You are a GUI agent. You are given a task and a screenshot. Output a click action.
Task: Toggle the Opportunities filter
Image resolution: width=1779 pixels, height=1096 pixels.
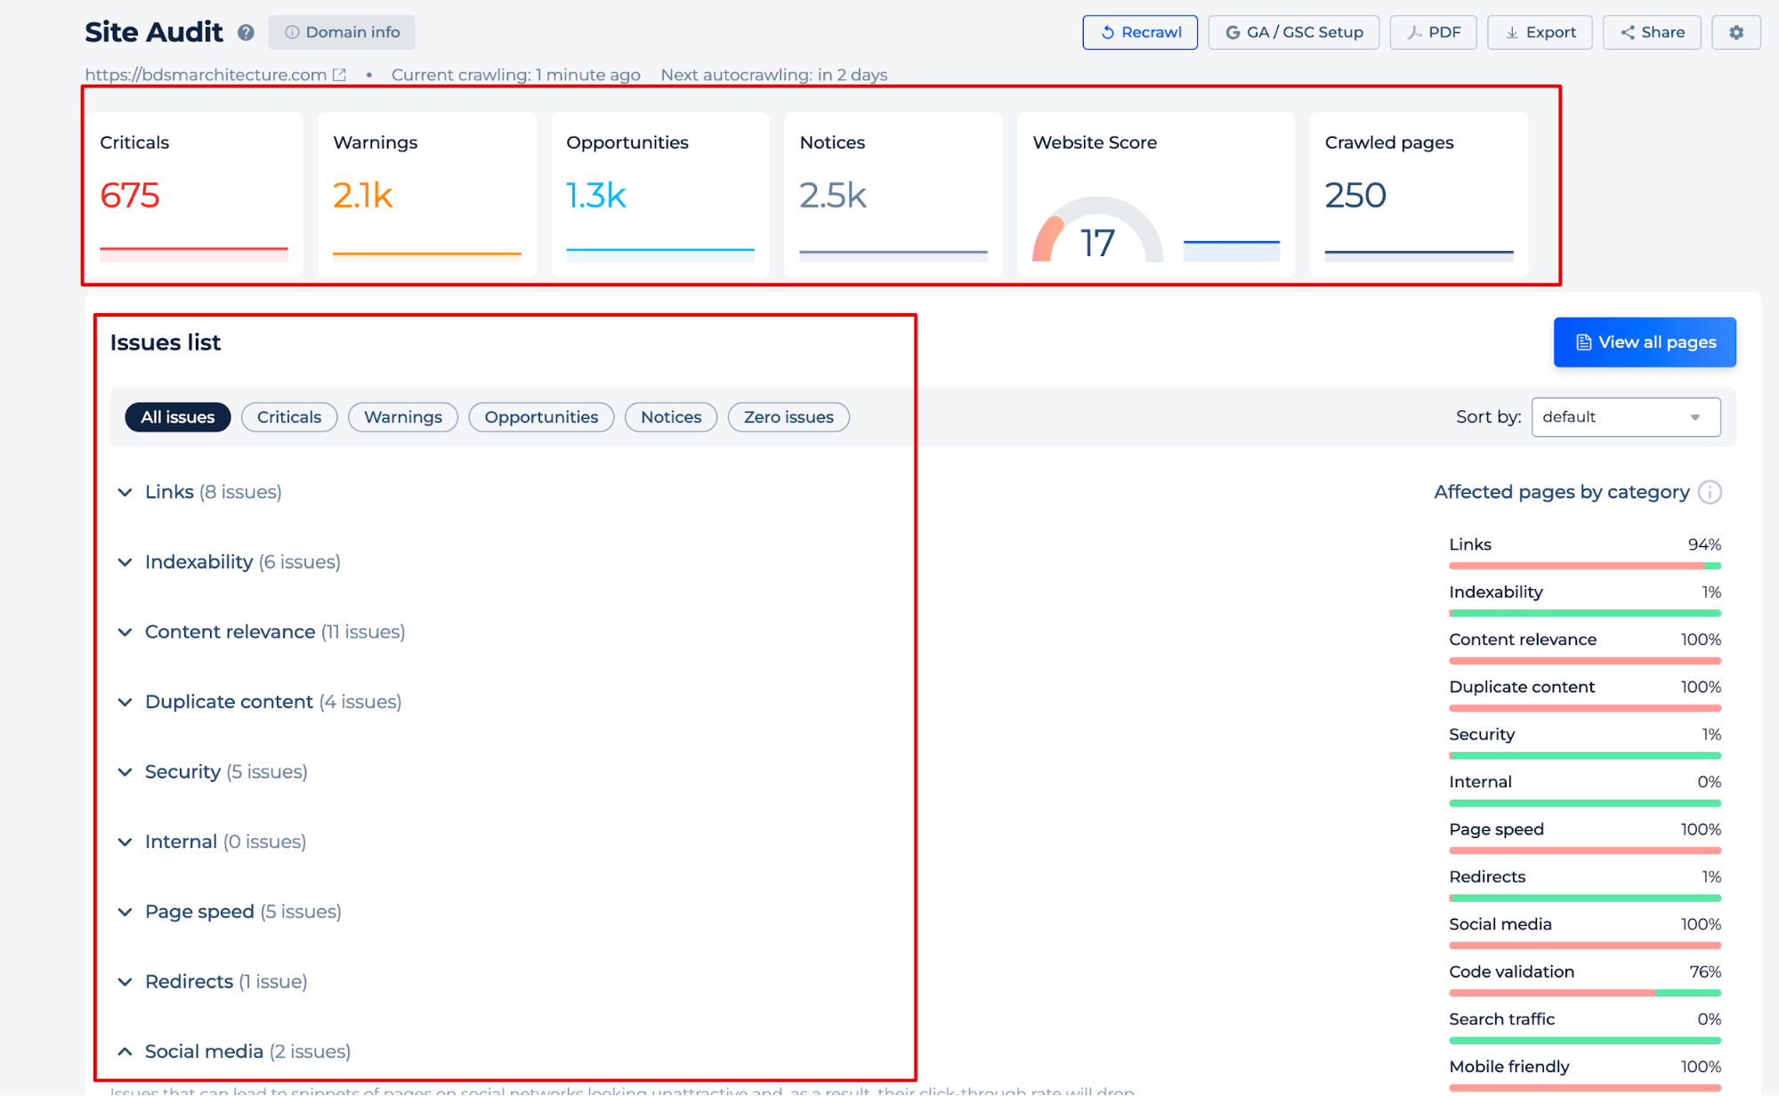(538, 416)
